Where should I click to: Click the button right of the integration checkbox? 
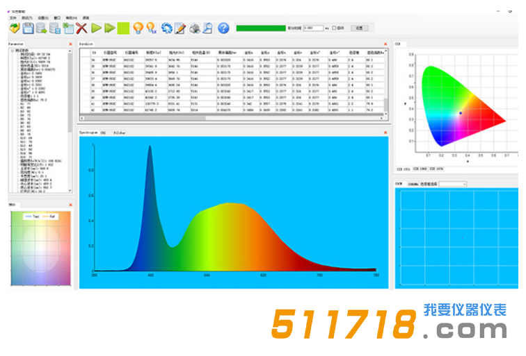359,28
